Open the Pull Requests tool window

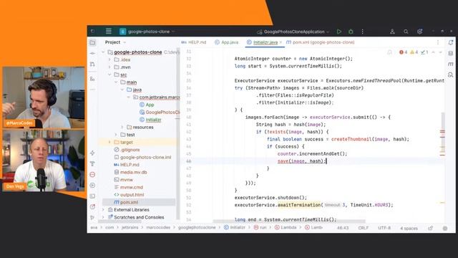point(92,64)
